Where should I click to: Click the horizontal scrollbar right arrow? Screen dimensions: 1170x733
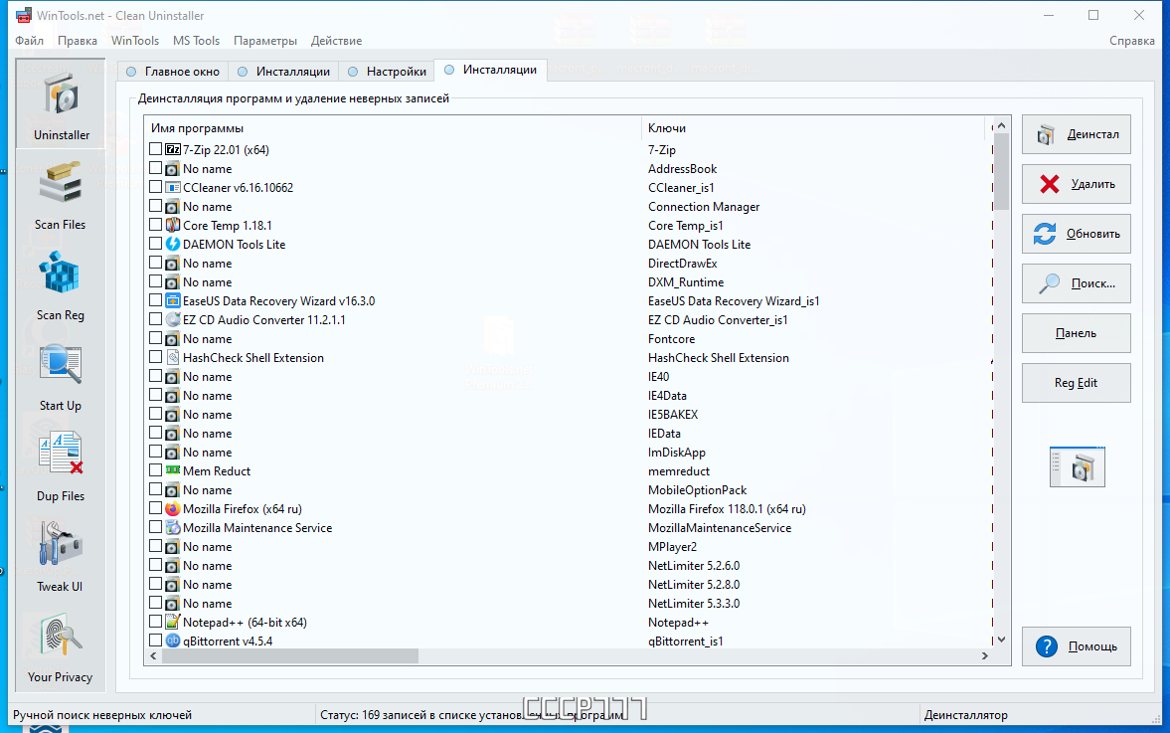coord(984,656)
